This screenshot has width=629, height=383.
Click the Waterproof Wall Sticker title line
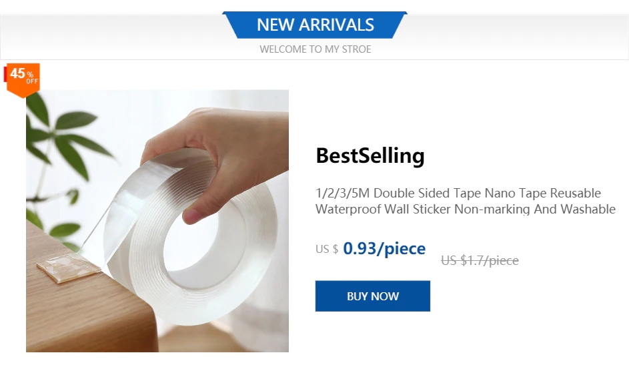point(465,210)
